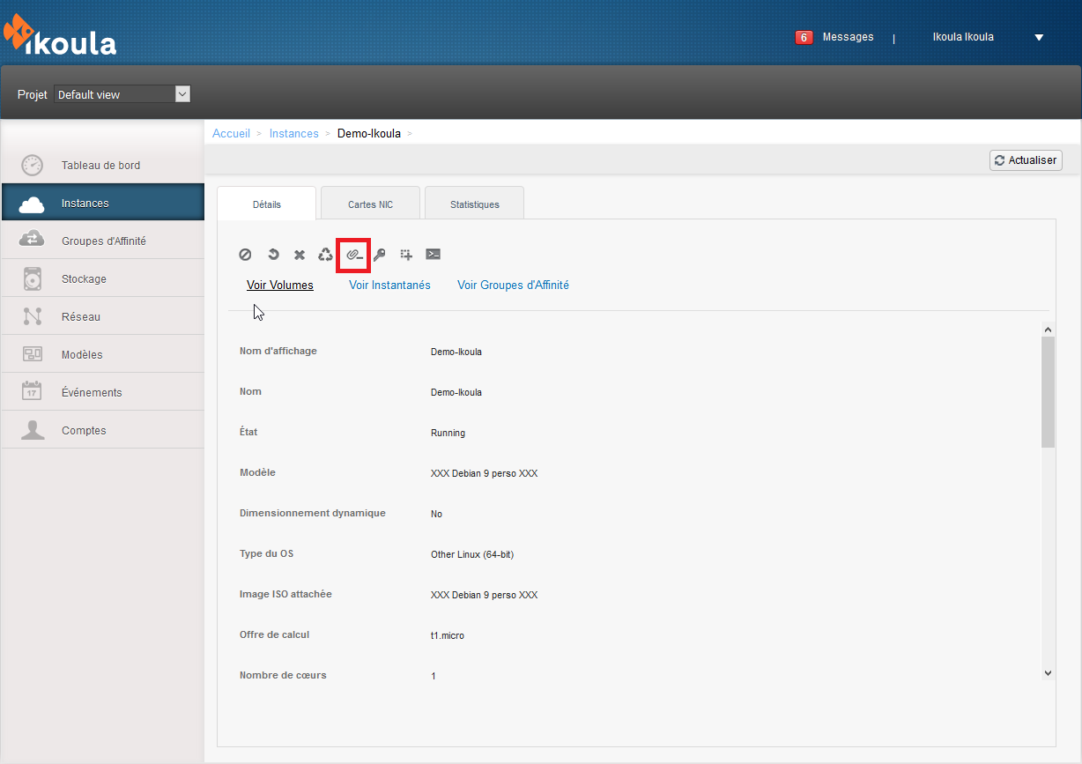Click the Modèles template icon

[x=33, y=354]
